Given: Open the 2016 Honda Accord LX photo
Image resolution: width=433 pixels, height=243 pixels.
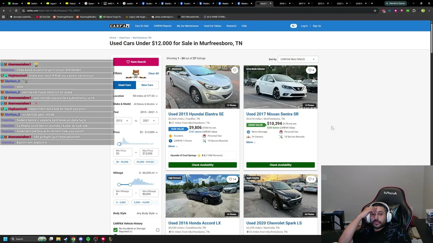Looking at the screenshot, I should coord(203,196).
